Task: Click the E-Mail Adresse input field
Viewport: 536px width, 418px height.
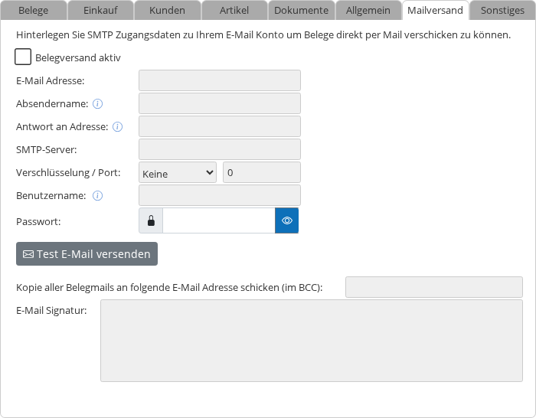Action: (220, 80)
